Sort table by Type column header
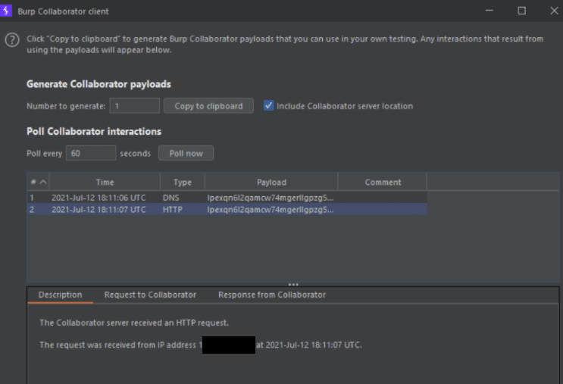 (183, 182)
